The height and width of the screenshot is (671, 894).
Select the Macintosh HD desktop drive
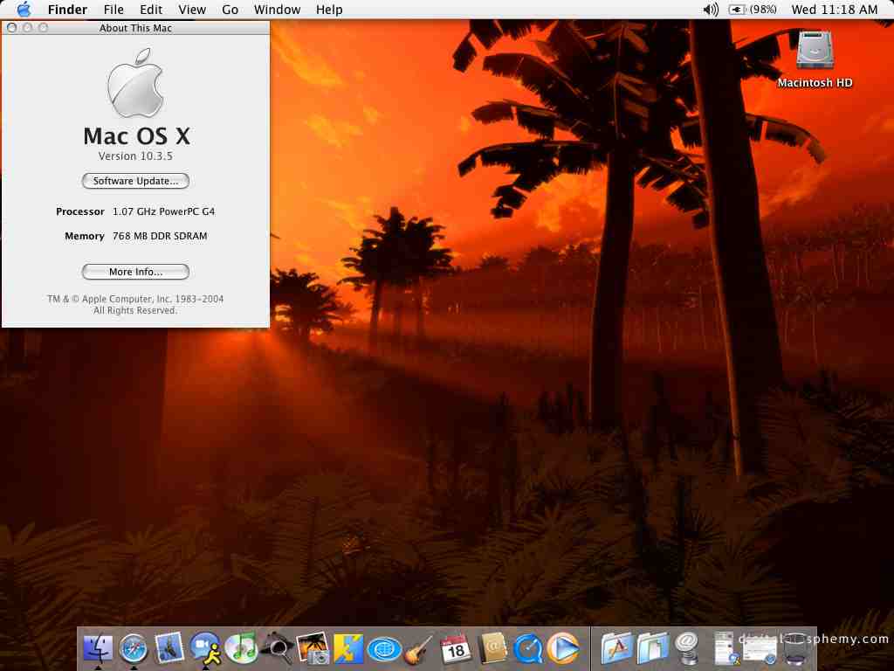(815, 60)
